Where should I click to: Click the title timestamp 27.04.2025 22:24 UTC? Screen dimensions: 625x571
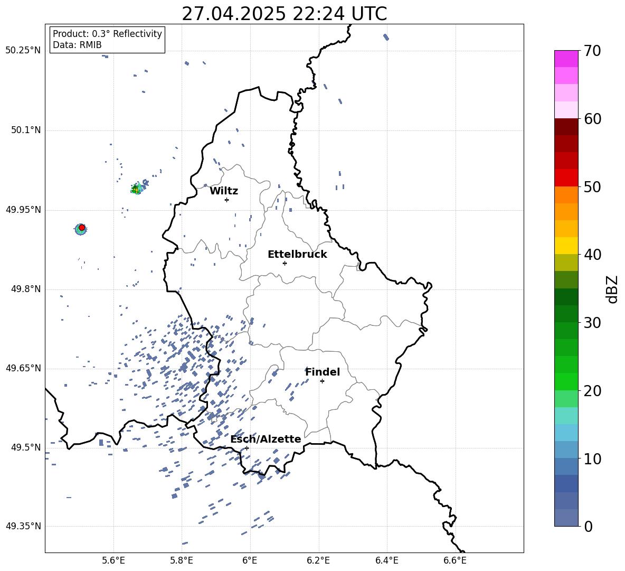(284, 14)
